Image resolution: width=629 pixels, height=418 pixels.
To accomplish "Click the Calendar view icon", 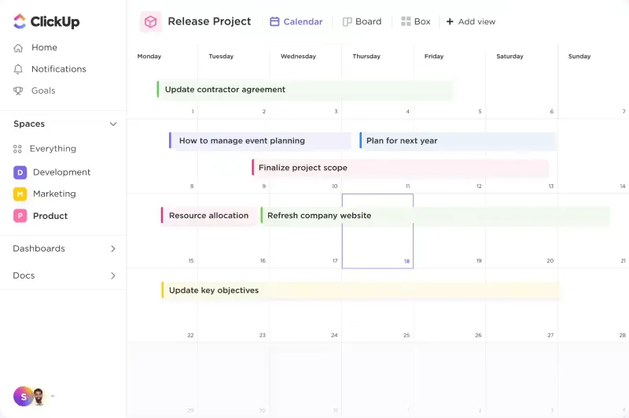I will click(274, 22).
